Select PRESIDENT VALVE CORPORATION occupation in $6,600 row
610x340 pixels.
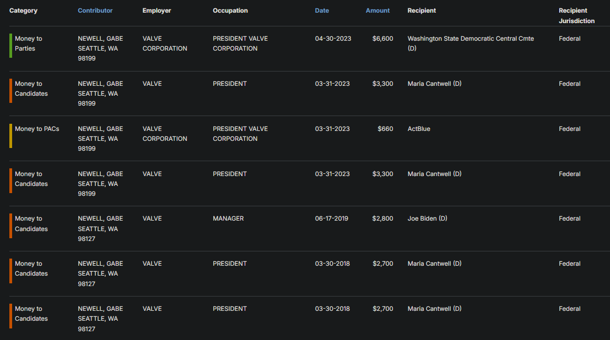tap(240, 43)
